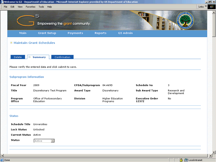Click the horizontal scrollbar right arrow
This screenshot has height=162, width=216.
point(210,156)
